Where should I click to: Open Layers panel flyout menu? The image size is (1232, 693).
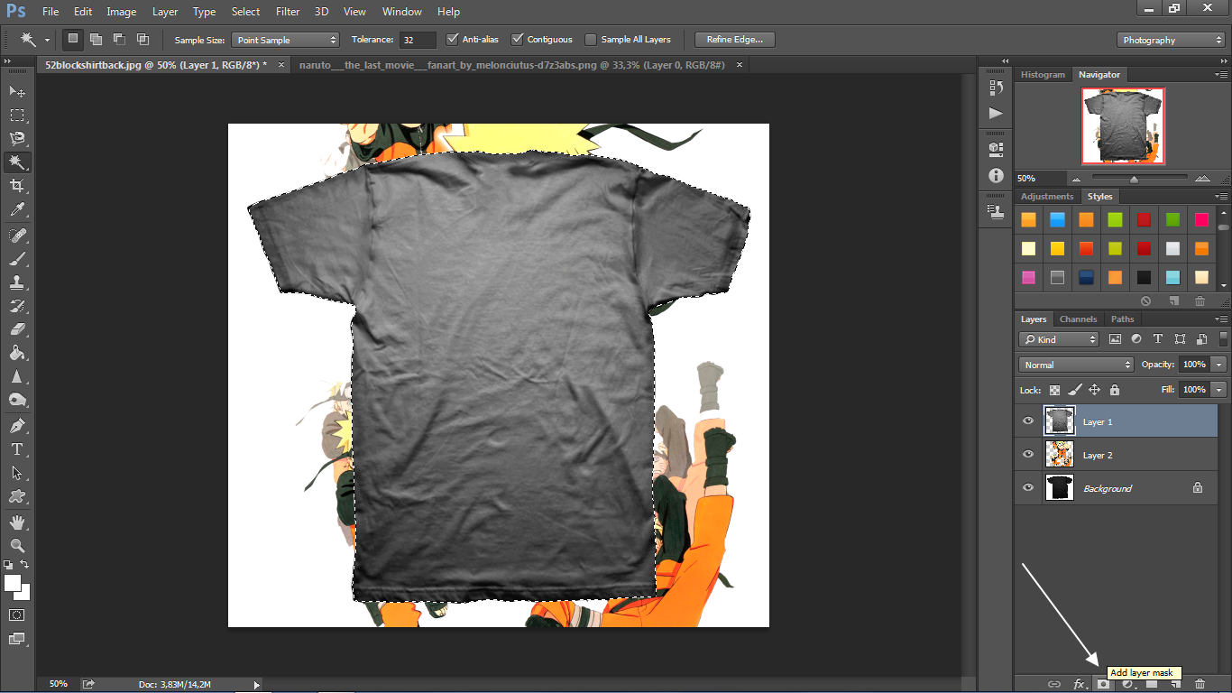pyautogui.click(x=1221, y=319)
